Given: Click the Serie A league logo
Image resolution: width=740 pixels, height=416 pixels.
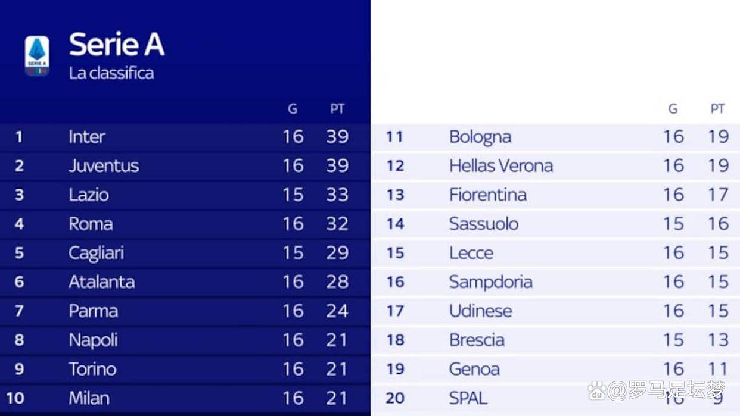Looking at the screenshot, I should coord(37,56).
